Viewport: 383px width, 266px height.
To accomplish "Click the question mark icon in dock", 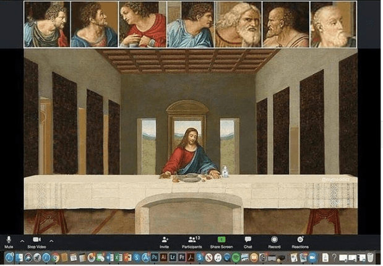I will pyautogui.click(x=334, y=257).
